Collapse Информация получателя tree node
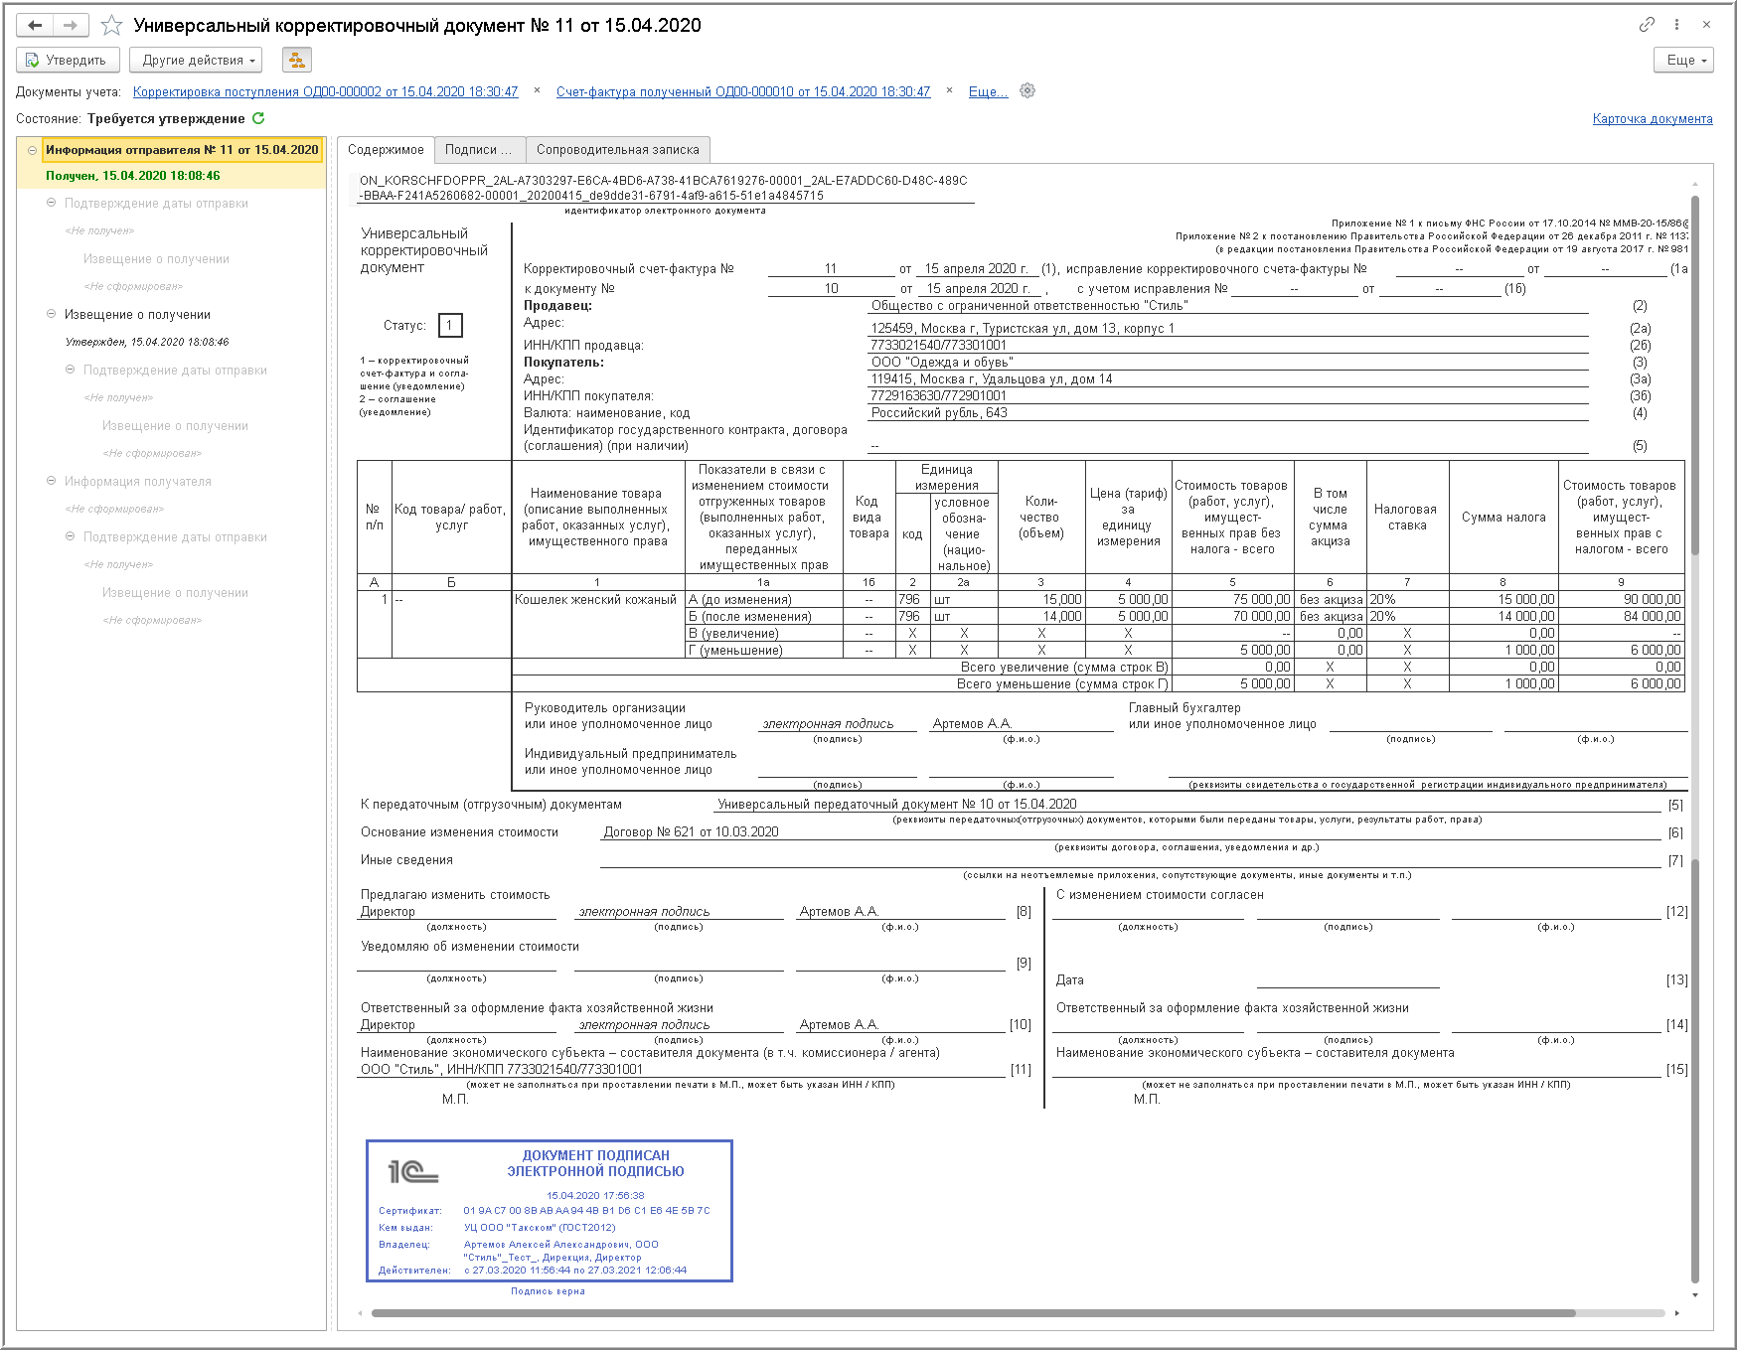The width and height of the screenshot is (1737, 1350). [x=52, y=481]
